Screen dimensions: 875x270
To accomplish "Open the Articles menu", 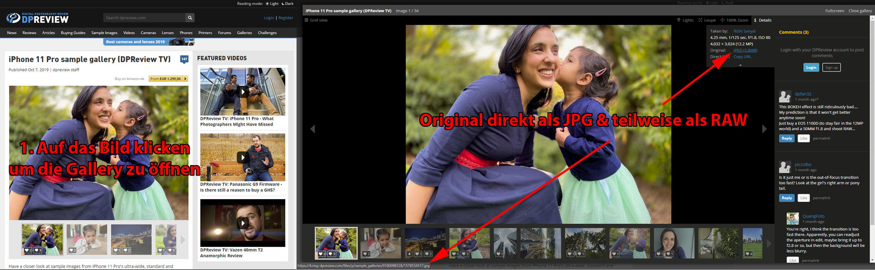I will tap(49, 33).
